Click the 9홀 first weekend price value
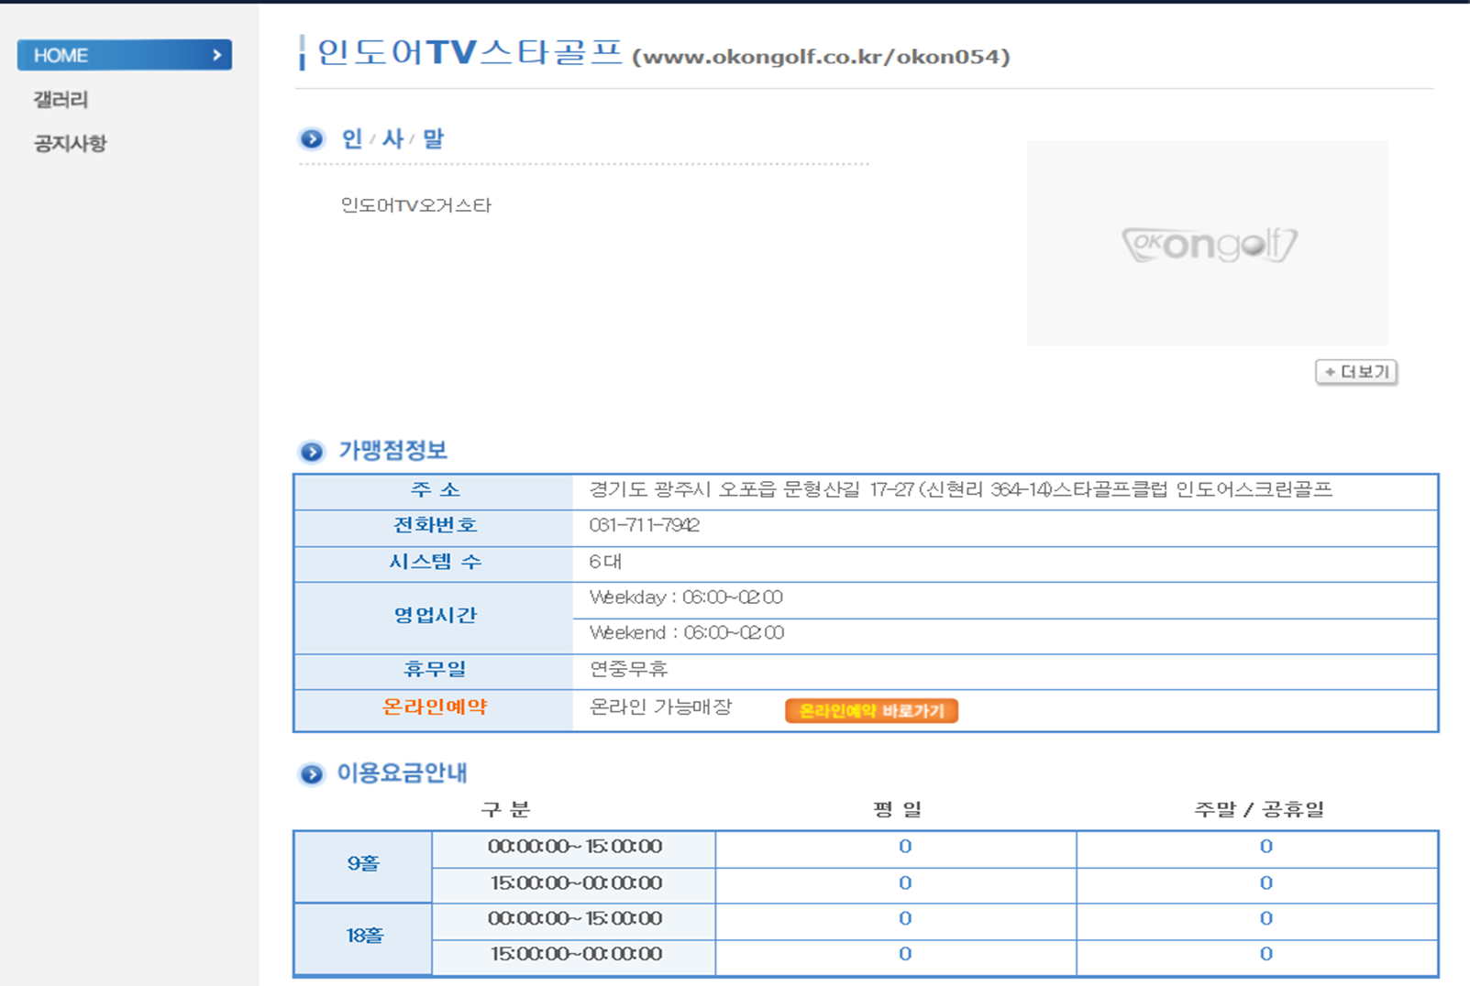The height and width of the screenshot is (986, 1470). click(1266, 847)
